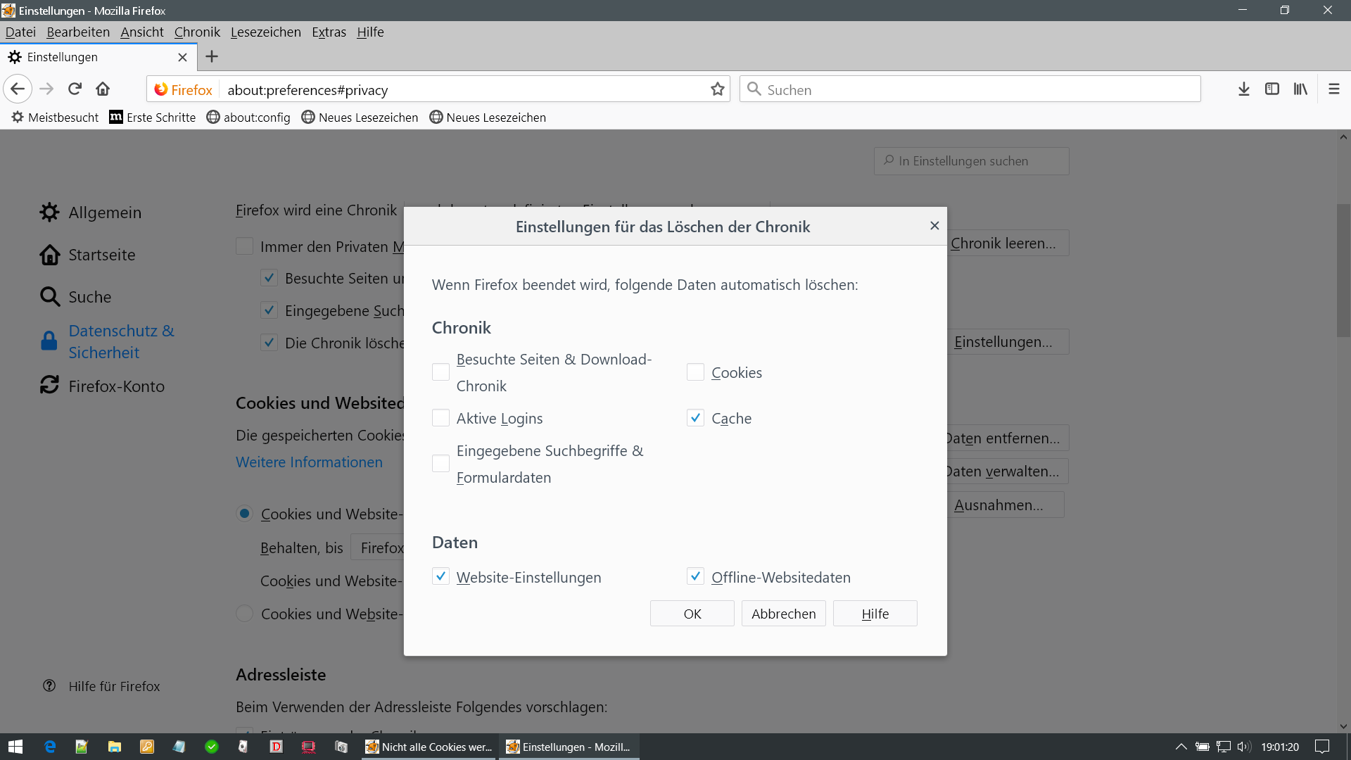
Task: Open the Lesezeichen menu
Action: 265,32
